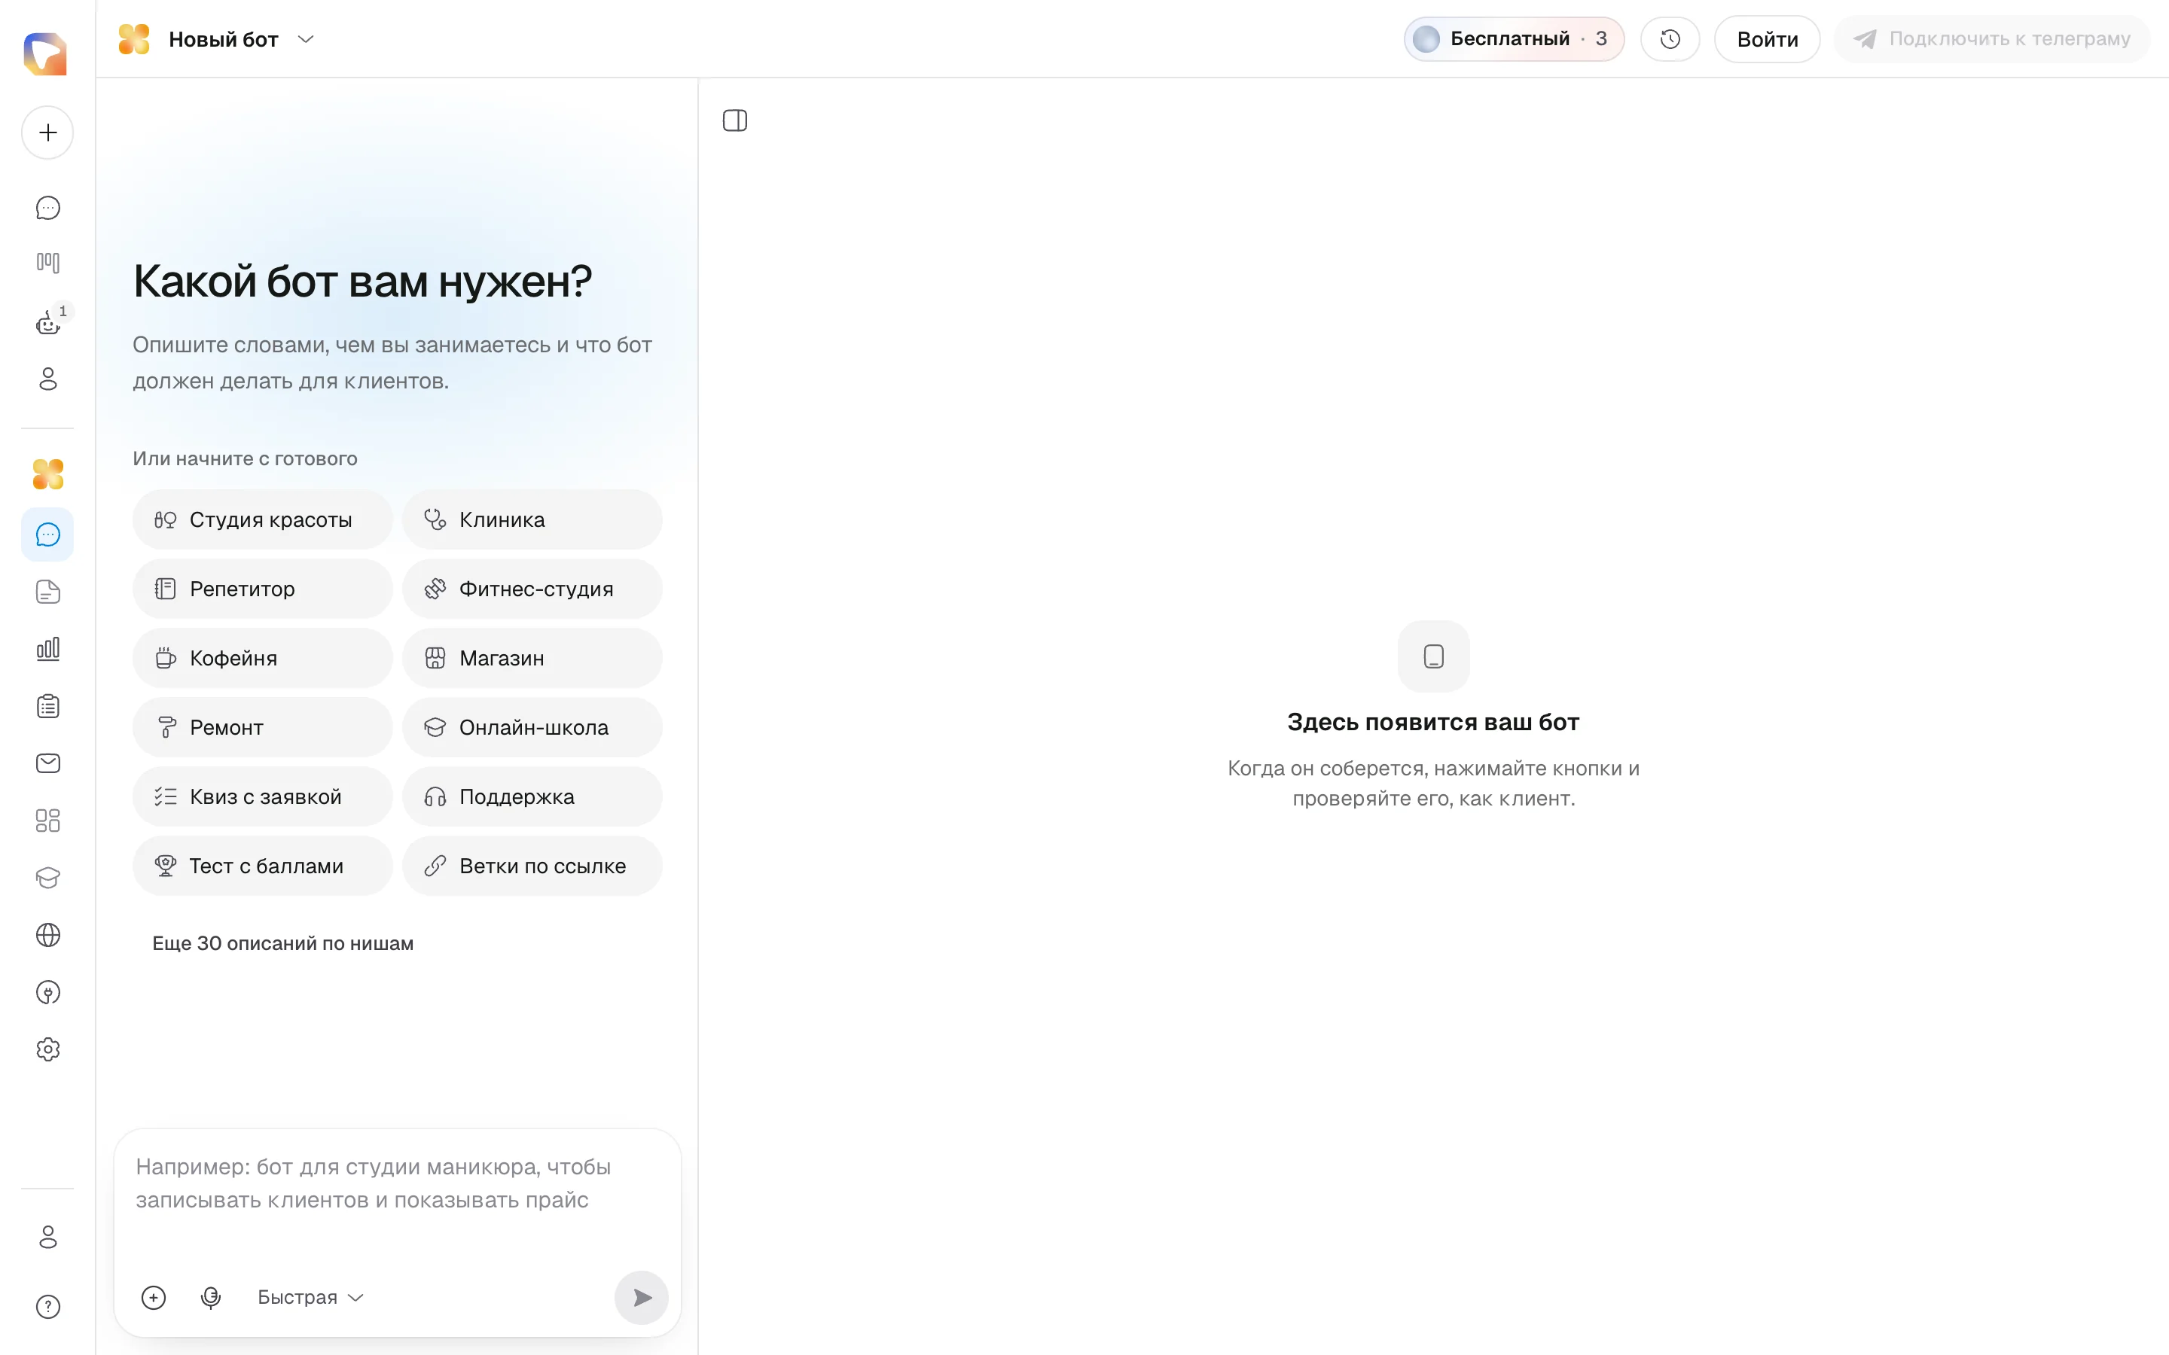The width and height of the screenshot is (2169, 1355).
Task: Choose the Квиз с заявкой template
Action: tap(263, 796)
